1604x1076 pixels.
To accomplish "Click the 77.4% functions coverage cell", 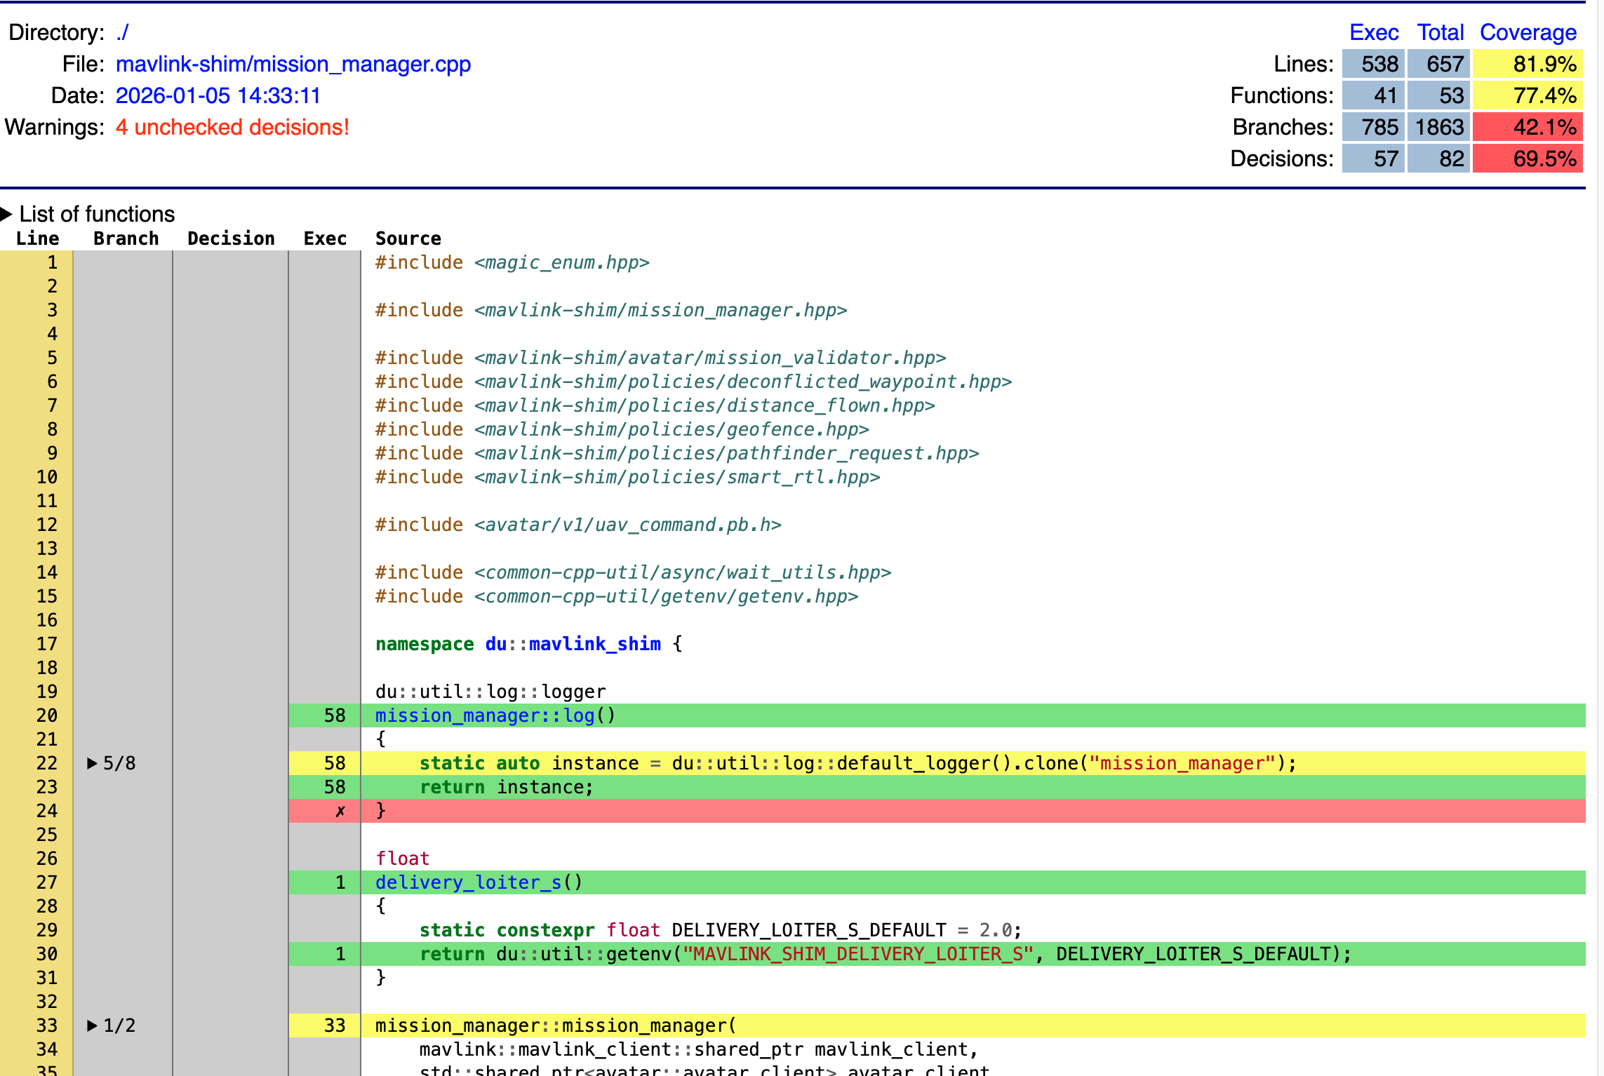I will point(1528,95).
